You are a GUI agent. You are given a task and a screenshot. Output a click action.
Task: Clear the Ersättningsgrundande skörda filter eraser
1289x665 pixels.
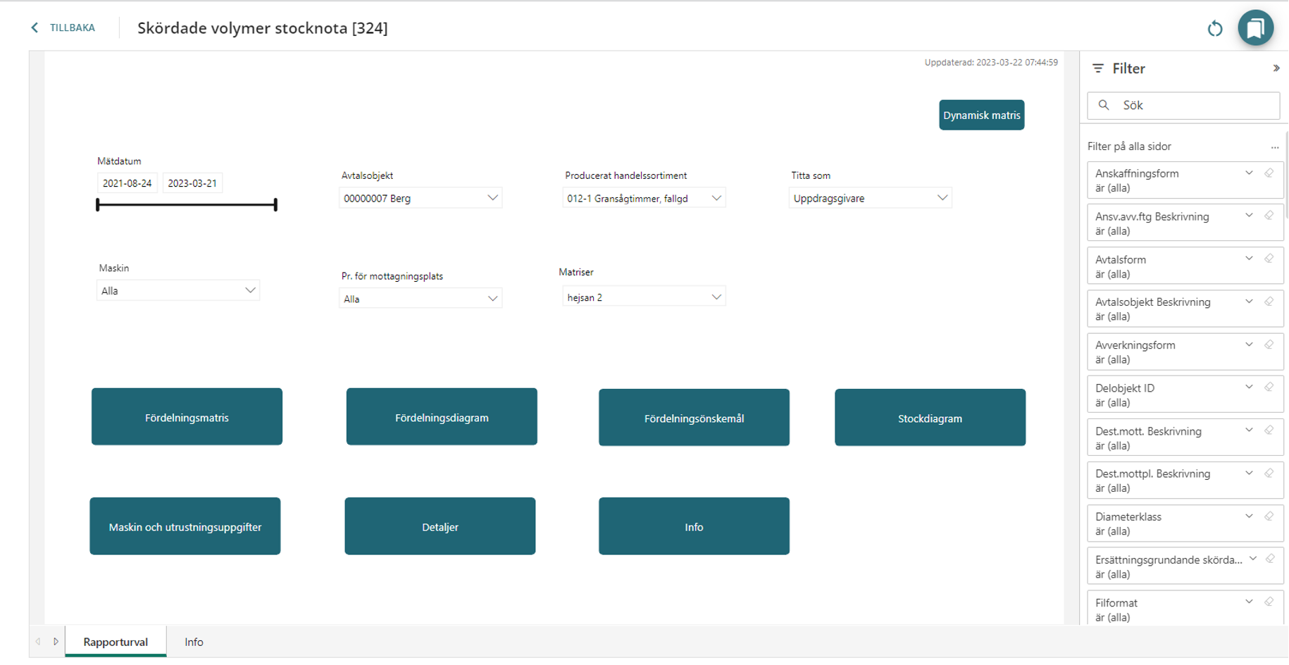[x=1270, y=559]
